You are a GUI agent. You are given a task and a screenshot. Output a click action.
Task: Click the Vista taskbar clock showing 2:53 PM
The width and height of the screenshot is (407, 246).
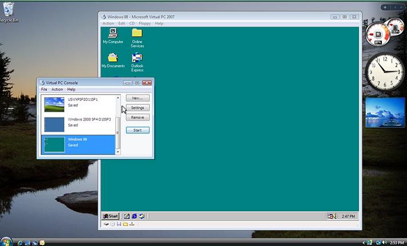pyautogui.click(x=397, y=243)
